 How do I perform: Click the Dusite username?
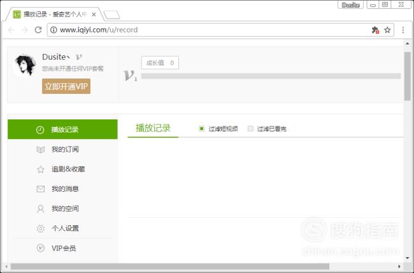[x=55, y=57]
